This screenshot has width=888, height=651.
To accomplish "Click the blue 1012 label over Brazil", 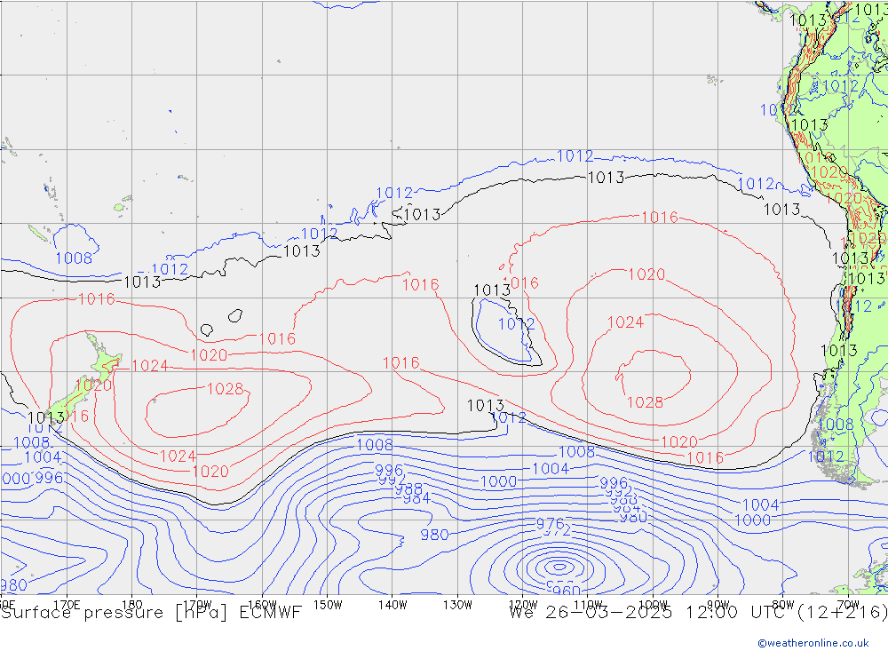I will click(x=840, y=86).
